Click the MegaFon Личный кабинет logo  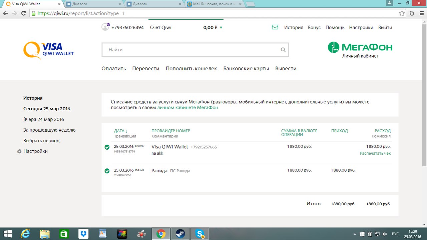360,50
